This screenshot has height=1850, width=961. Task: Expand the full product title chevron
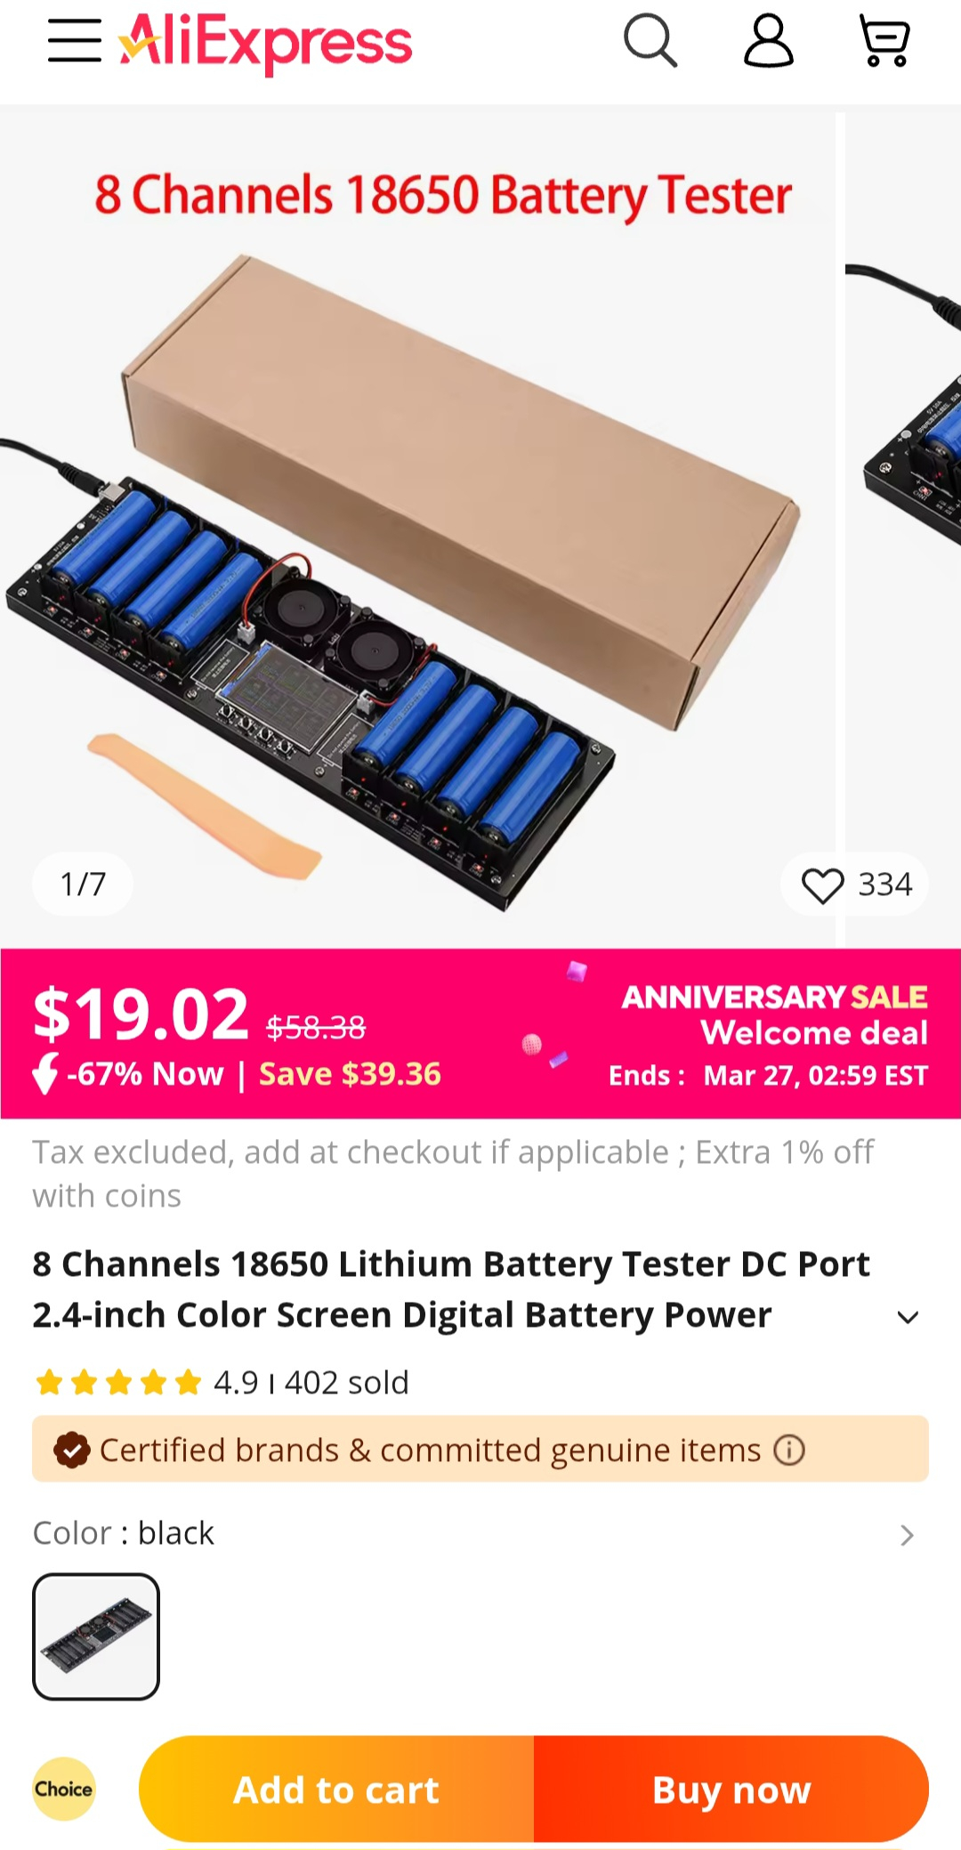pos(908,1317)
